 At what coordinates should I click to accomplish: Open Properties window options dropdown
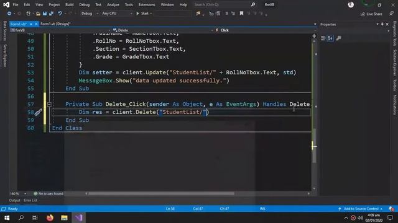(377, 24)
